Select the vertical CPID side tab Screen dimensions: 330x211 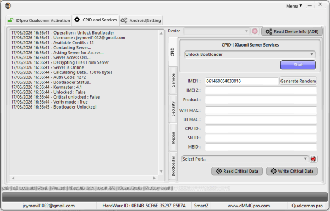click(x=173, y=52)
